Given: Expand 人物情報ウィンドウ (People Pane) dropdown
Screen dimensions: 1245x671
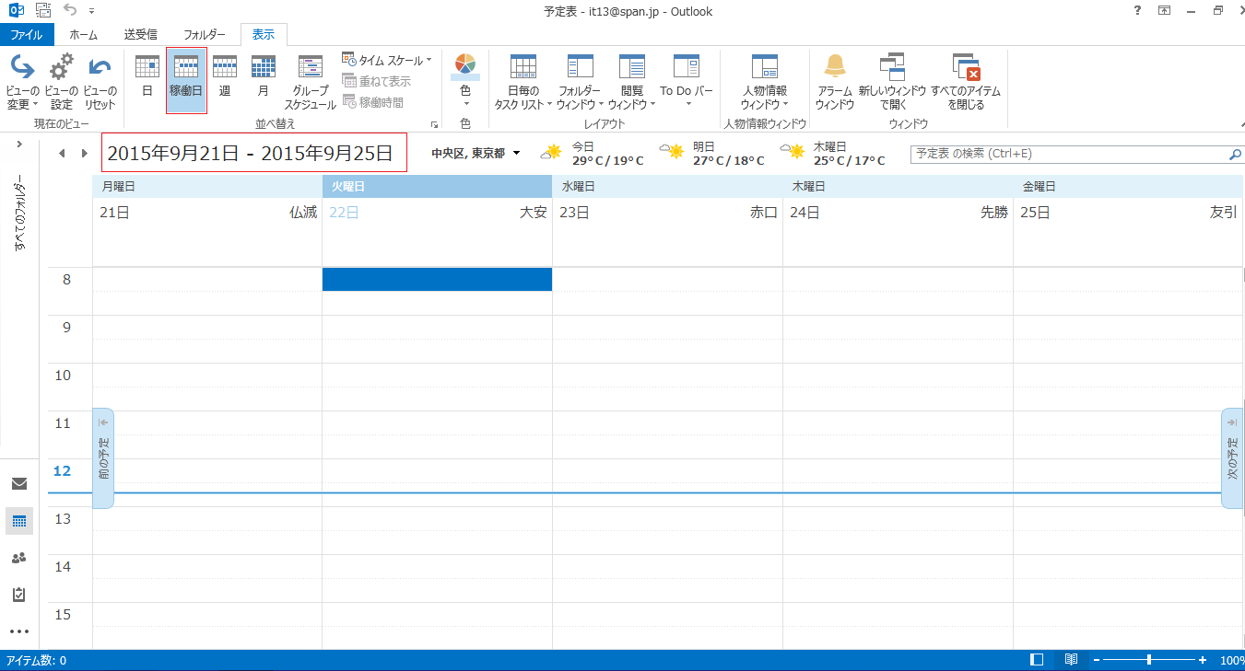Looking at the screenshot, I should 765,82.
